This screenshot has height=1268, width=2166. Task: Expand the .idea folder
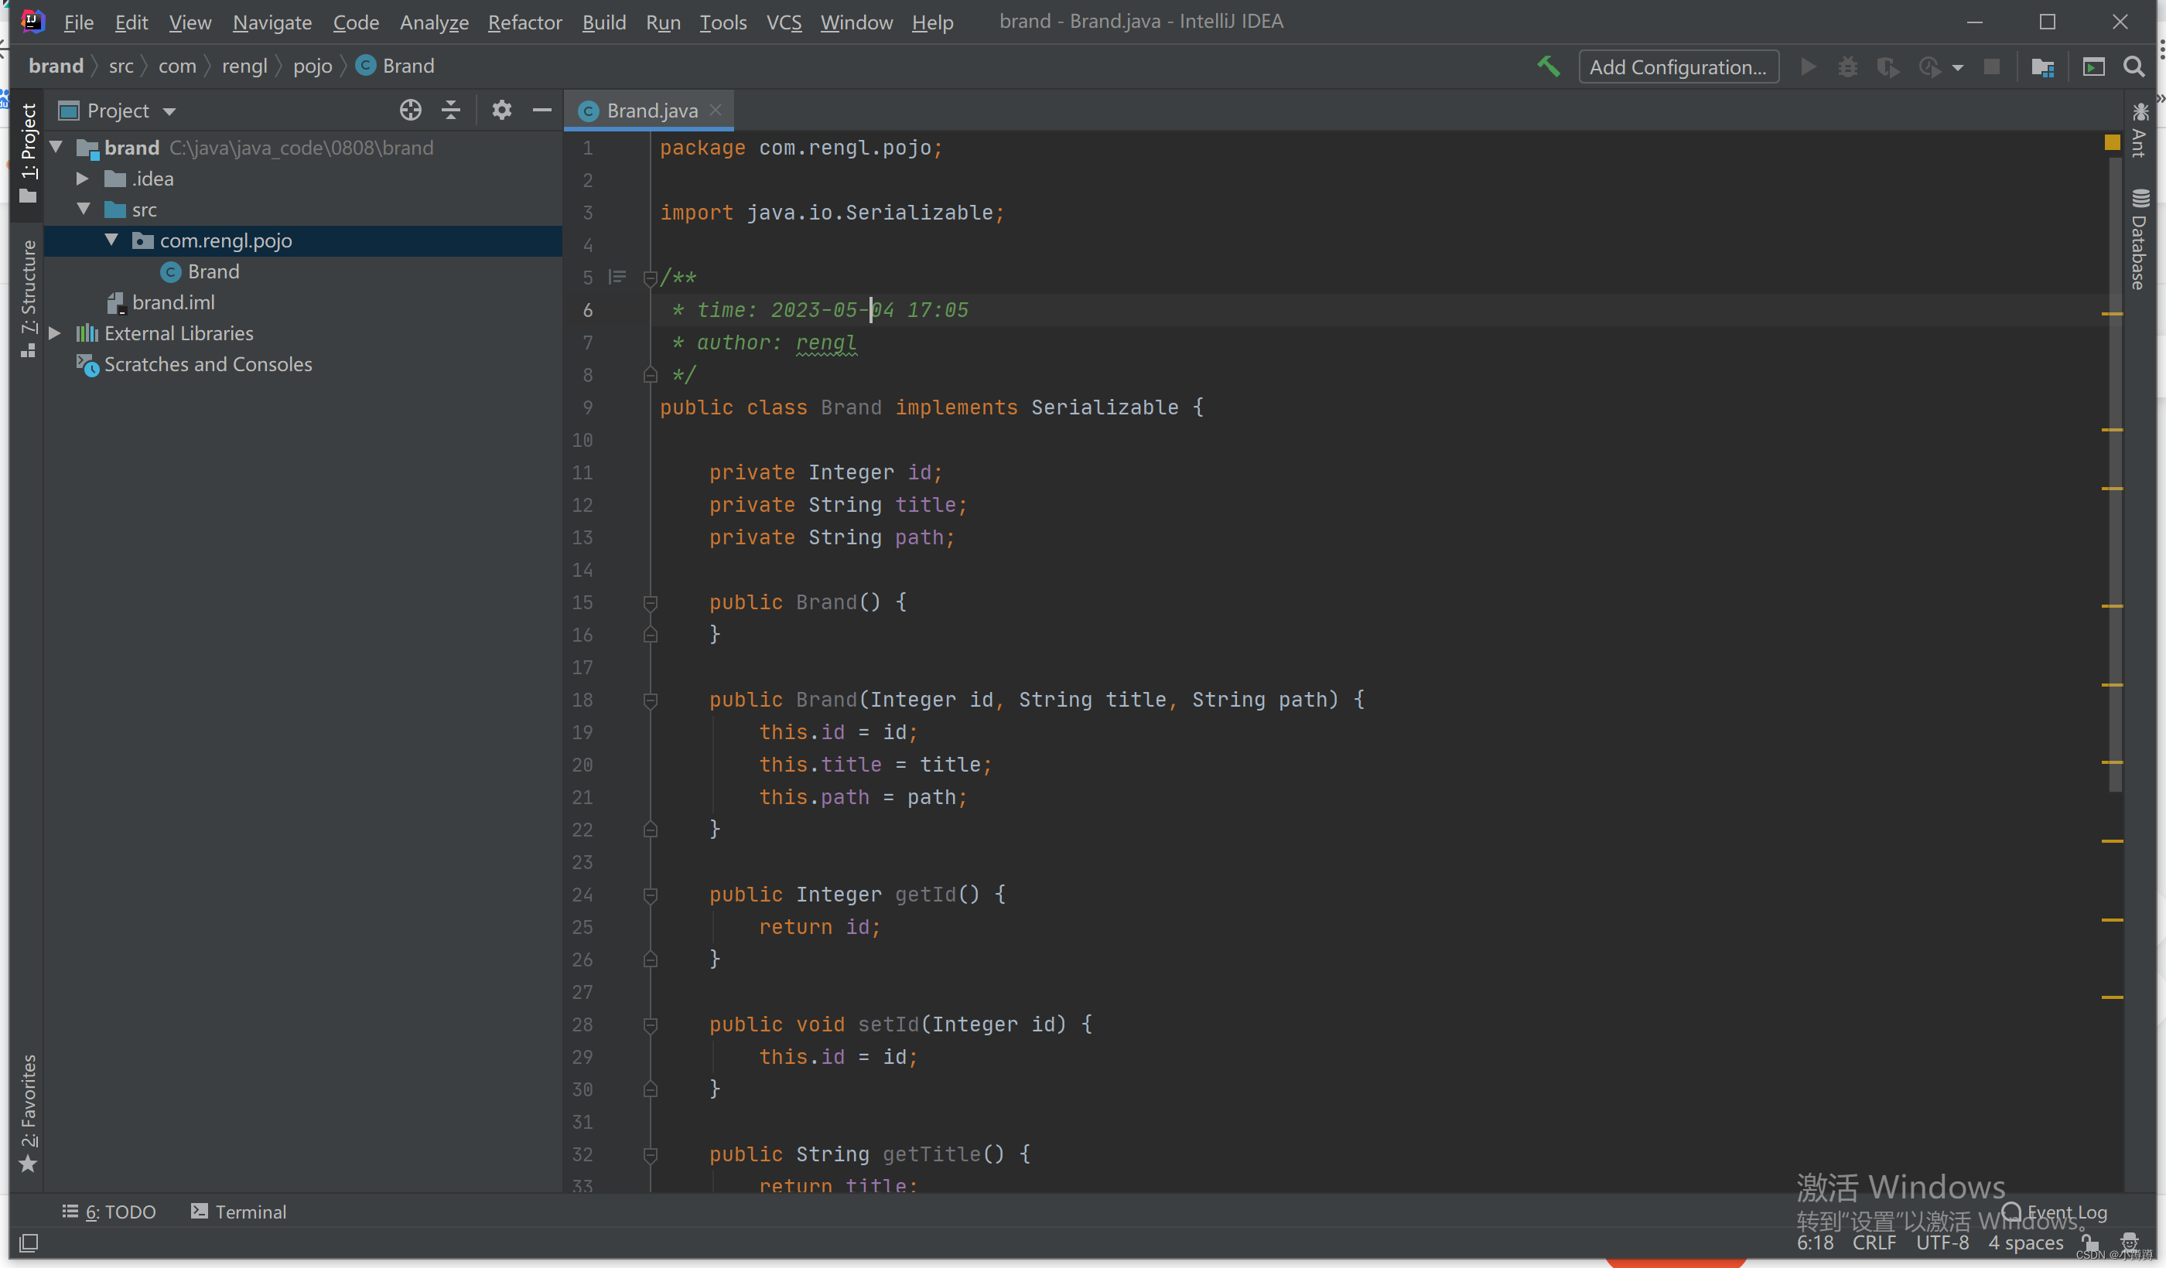pyautogui.click(x=84, y=179)
